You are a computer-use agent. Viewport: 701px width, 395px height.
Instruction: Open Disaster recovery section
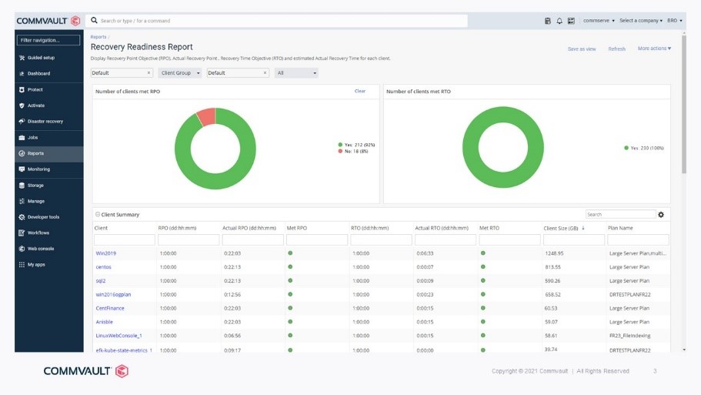coord(45,121)
